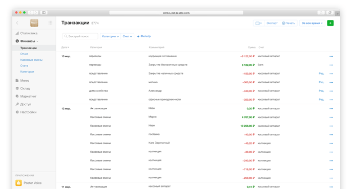
Task: Expand the Счет filter dropdown
Action: click(127, 36)
